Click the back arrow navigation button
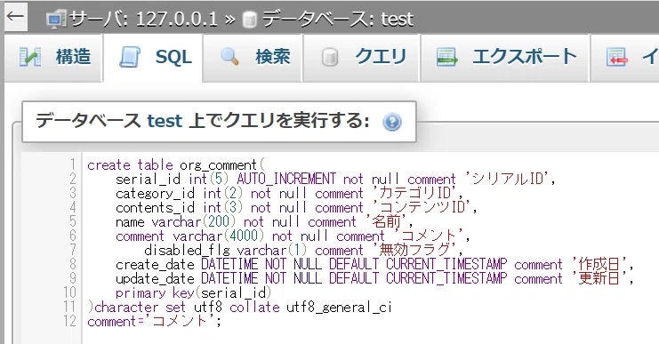 pos(15,17)
